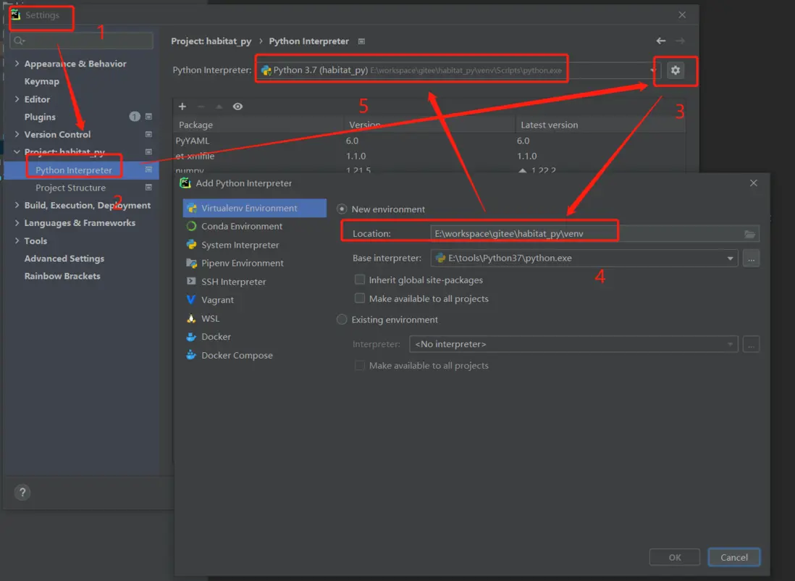The width and height of the screenshot is (795, 581).
Task: Click breadcrumb project-level settings icon
Action: point(361,41)
